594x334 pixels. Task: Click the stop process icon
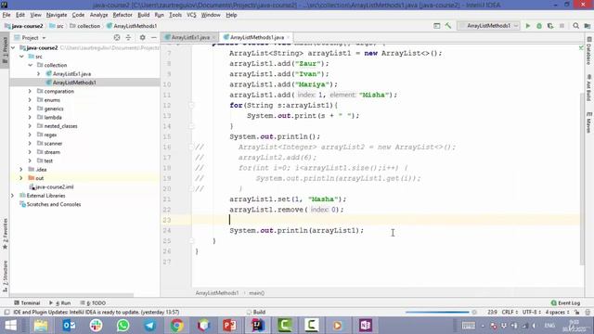(x=562, y=26)
